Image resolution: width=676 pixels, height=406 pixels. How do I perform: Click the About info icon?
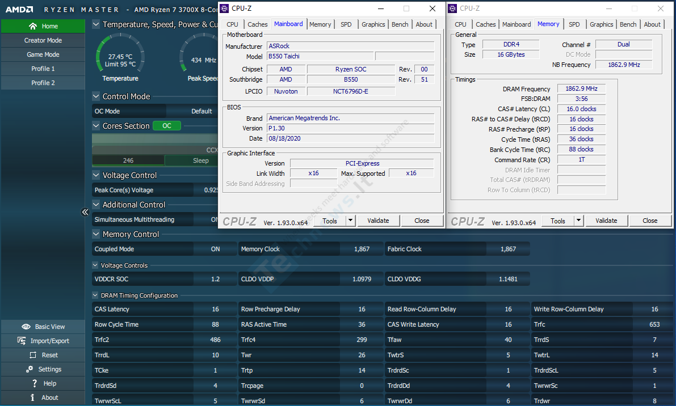[x=32, y=397]
